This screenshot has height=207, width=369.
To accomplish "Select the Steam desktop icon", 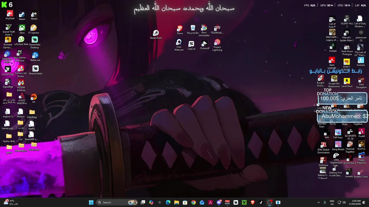I will click(x=22, y=16).
